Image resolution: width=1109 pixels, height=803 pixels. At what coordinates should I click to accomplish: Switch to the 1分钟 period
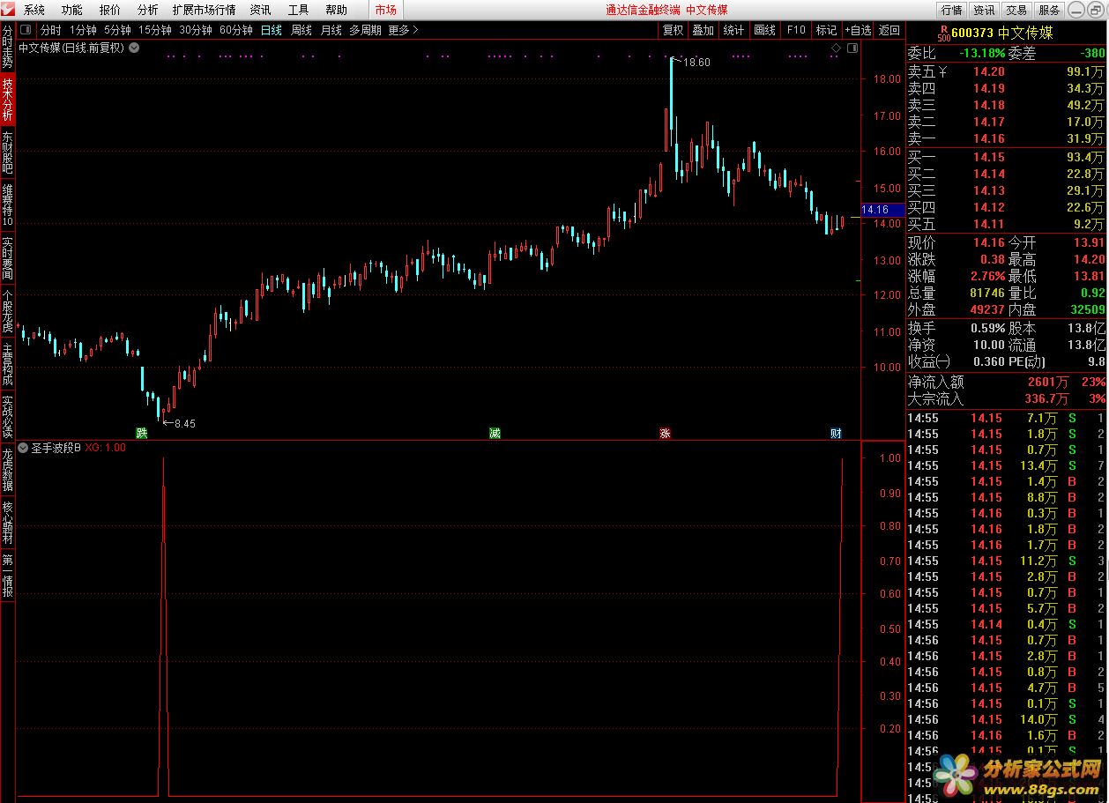pos(83,30)
